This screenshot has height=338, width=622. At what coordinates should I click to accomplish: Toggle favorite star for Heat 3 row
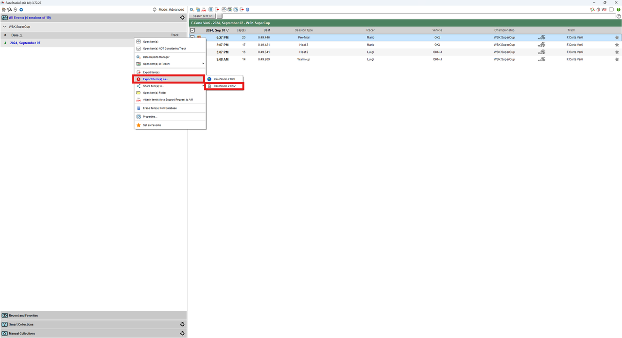pyautogui.click(x=617, y=45)
